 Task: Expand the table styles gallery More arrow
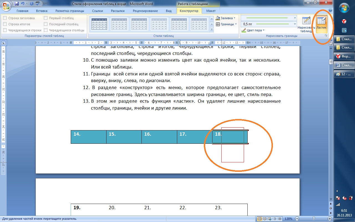212,30
